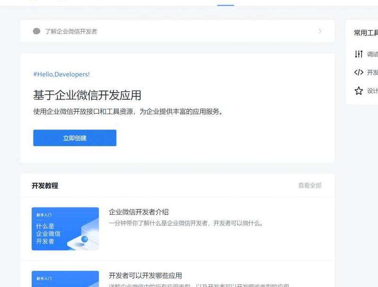This screenshot has height=287, width=378.
Task: Open the thumbnail beside 开发者可以开发哪些应用
Action: (x=65, y=279)
